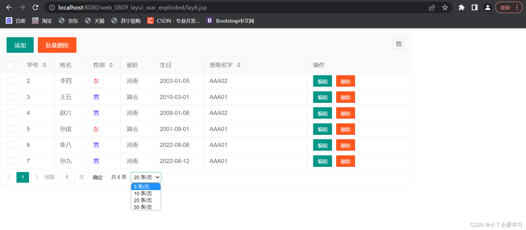Image resolution: width=526 pixels, height=230 pixels.
Task: Edit the 王五 record
Action: pyautogui.click(x=322, y=97)
